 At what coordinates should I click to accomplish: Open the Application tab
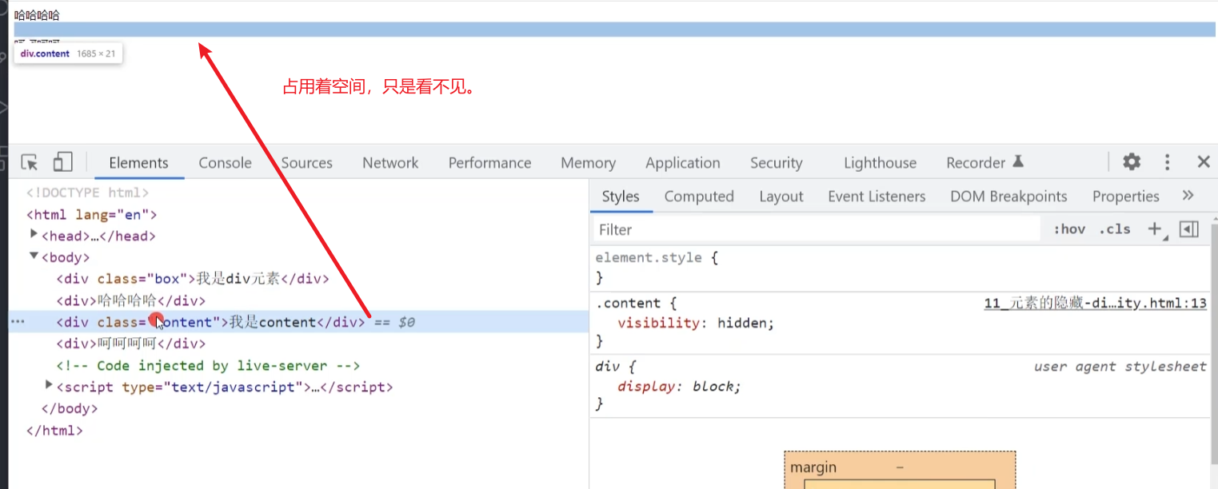point(683,163)
